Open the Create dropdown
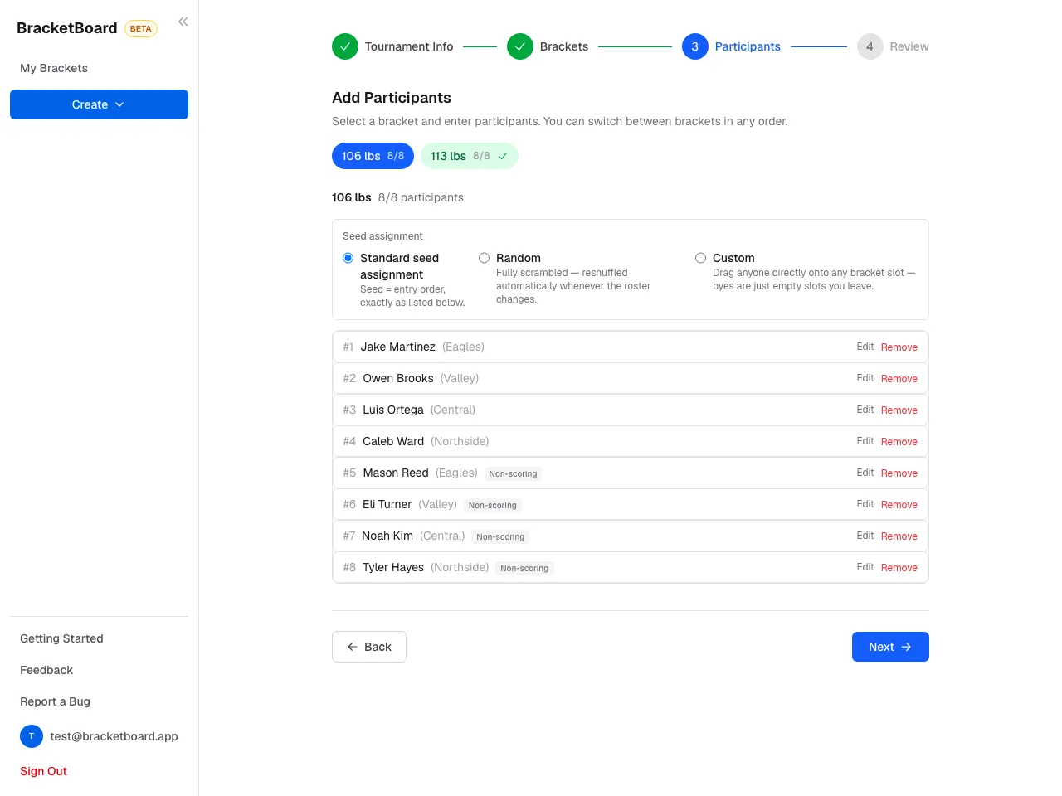The height and width of the screenshot is (796, 1062). tap(99, 104)
